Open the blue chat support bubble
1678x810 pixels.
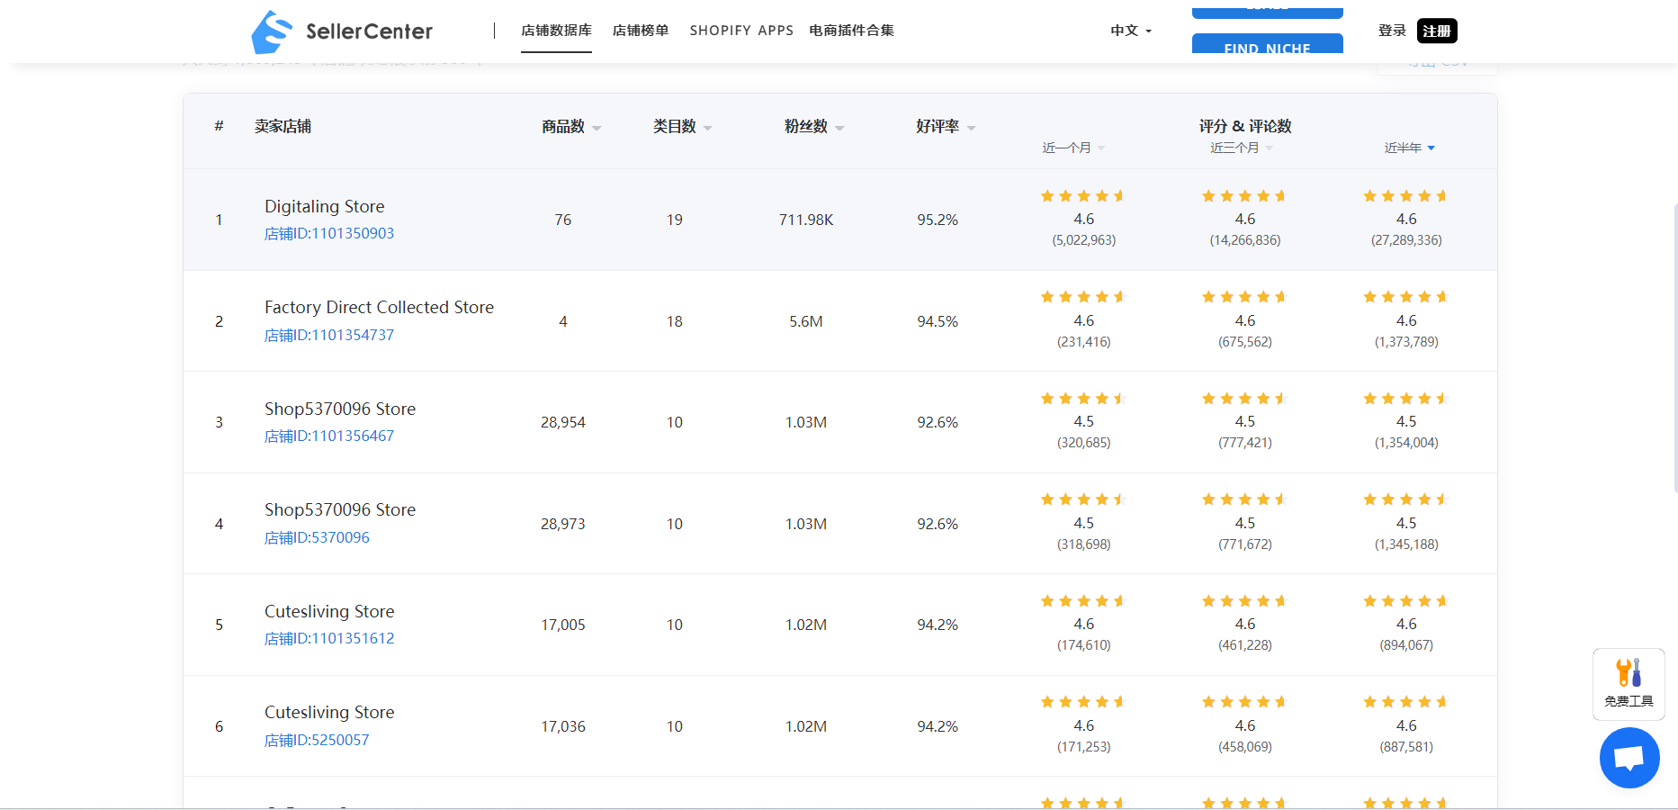1629,758
